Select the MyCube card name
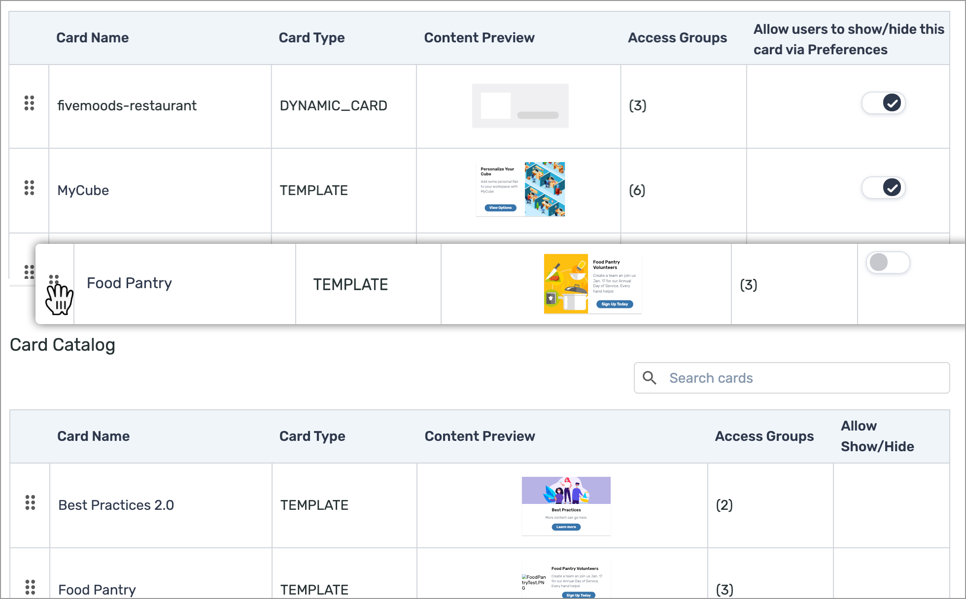Image resolution: width=966 pixels, height=599 pixels. (x=83, y=190)
